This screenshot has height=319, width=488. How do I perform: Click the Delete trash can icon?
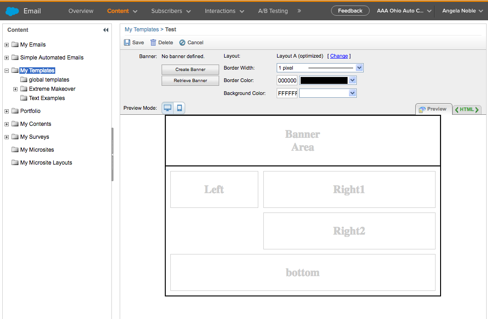click(x=153, y=42)
